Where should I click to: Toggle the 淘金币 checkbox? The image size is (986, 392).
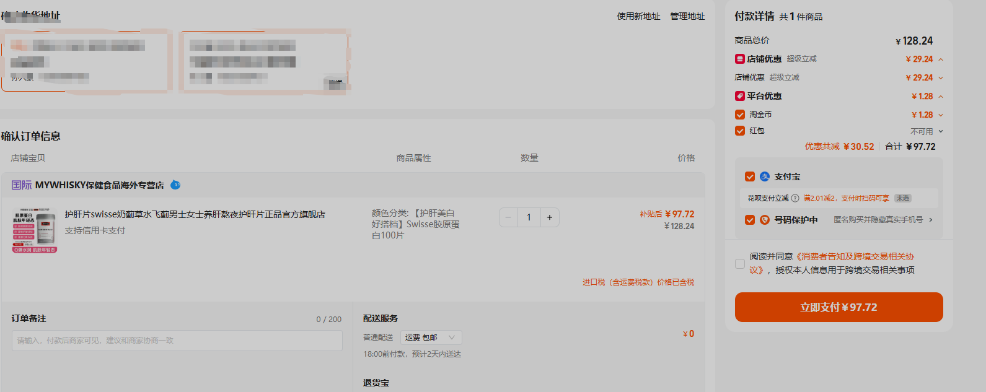740,115
